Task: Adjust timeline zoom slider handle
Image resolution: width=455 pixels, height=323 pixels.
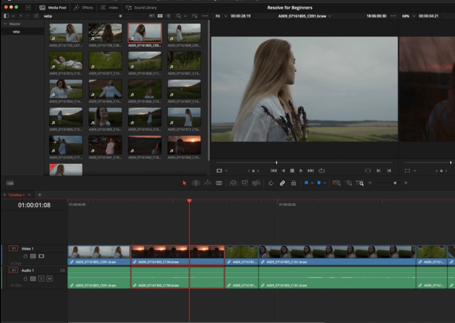Action: (395, 183)
